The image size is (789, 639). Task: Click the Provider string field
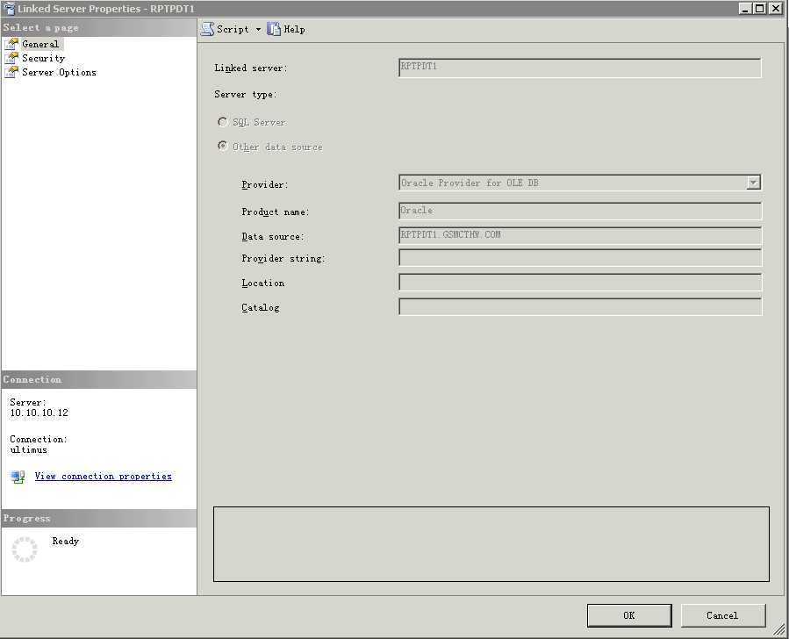579,257
